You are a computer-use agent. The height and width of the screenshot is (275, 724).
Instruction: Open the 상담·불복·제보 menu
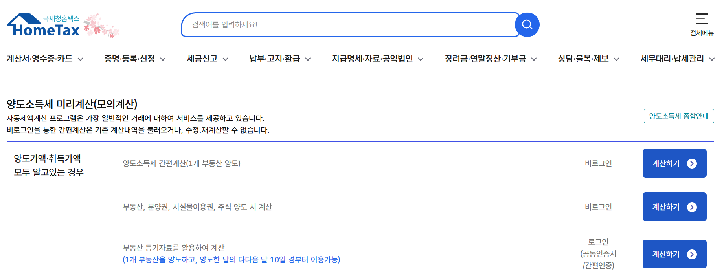point(587,59)
